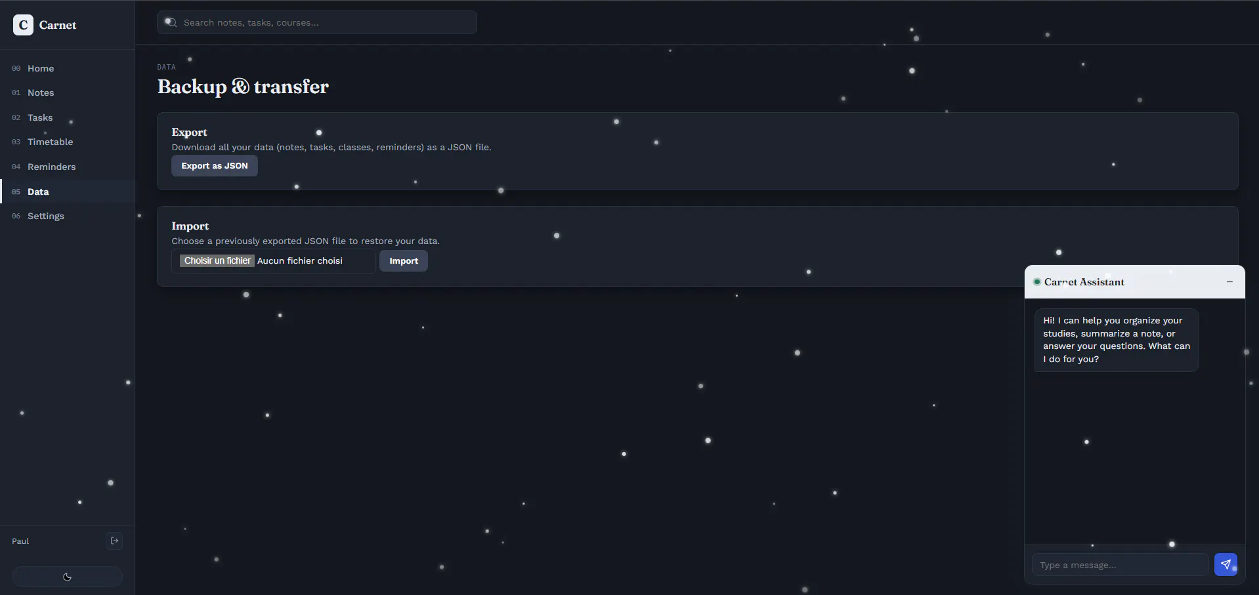The image size is (1259, 595).
Task: Open Reminders from the sidebar
Action: pyautogui.click(x=67, y=167)
